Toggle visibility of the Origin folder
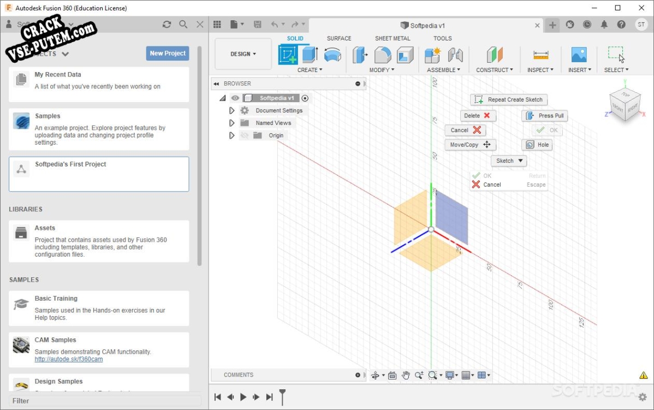This screenshot has height=410, width=654. pos(245,135)
